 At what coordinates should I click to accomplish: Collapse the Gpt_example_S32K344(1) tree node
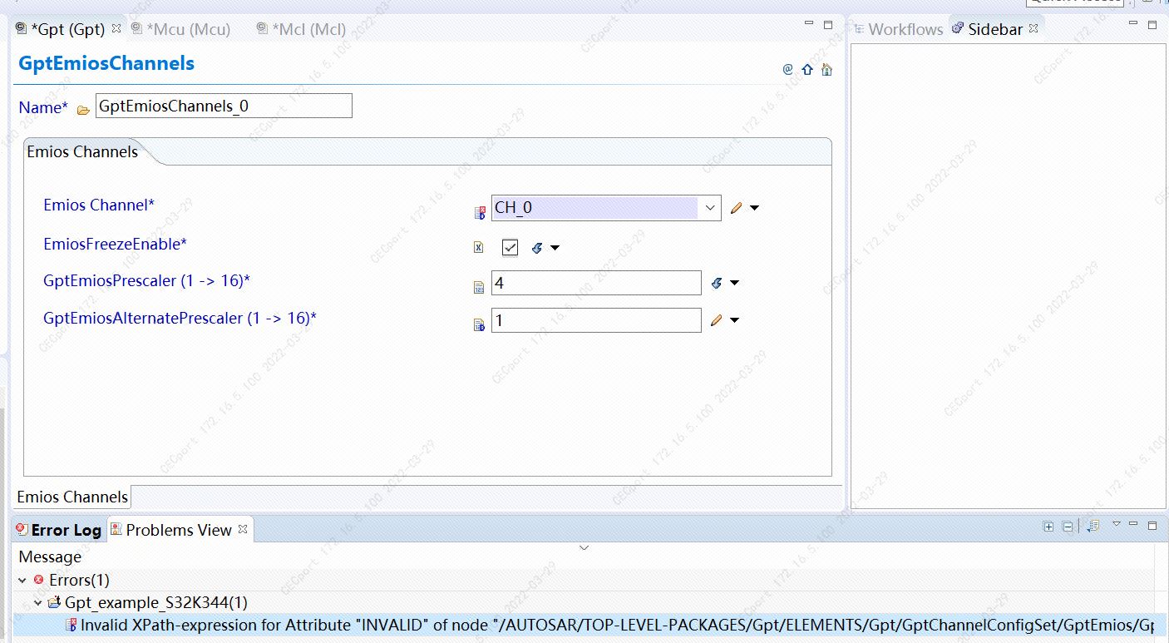point(38,602)
